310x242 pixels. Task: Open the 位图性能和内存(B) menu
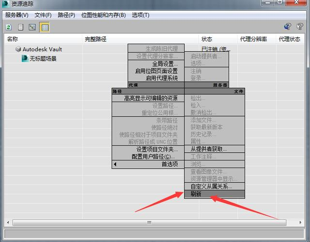tap(103, 15)
